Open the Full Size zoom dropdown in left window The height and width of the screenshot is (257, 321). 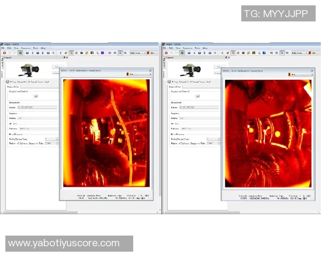(138, 53)
